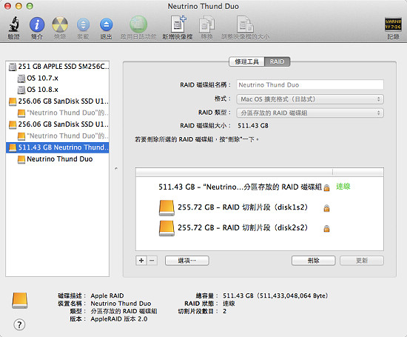Image resolution: width=407 pixels, height=337 pixels.
Task: Select the 255.72 GB disk2s2 slice row
Action: pos(260,228)
